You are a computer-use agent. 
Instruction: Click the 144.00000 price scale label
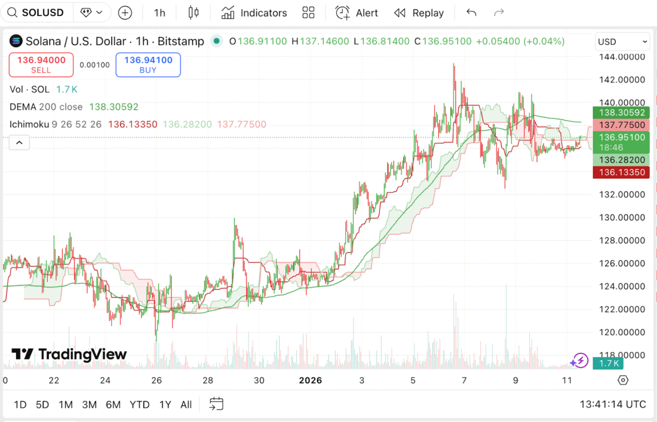click(x=622, y=57)
